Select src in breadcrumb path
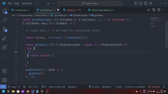The image size is (168, 94). [x=13, y=15]
